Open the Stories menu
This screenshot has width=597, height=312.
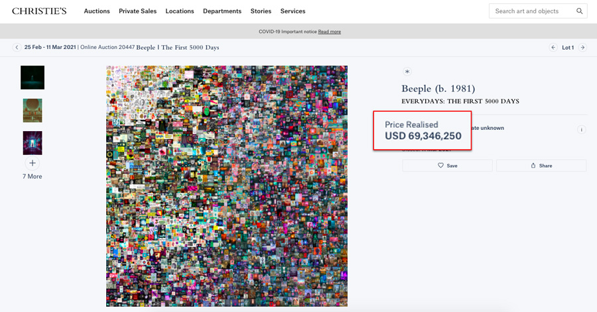pyautogui.click(x=261, y=11)
